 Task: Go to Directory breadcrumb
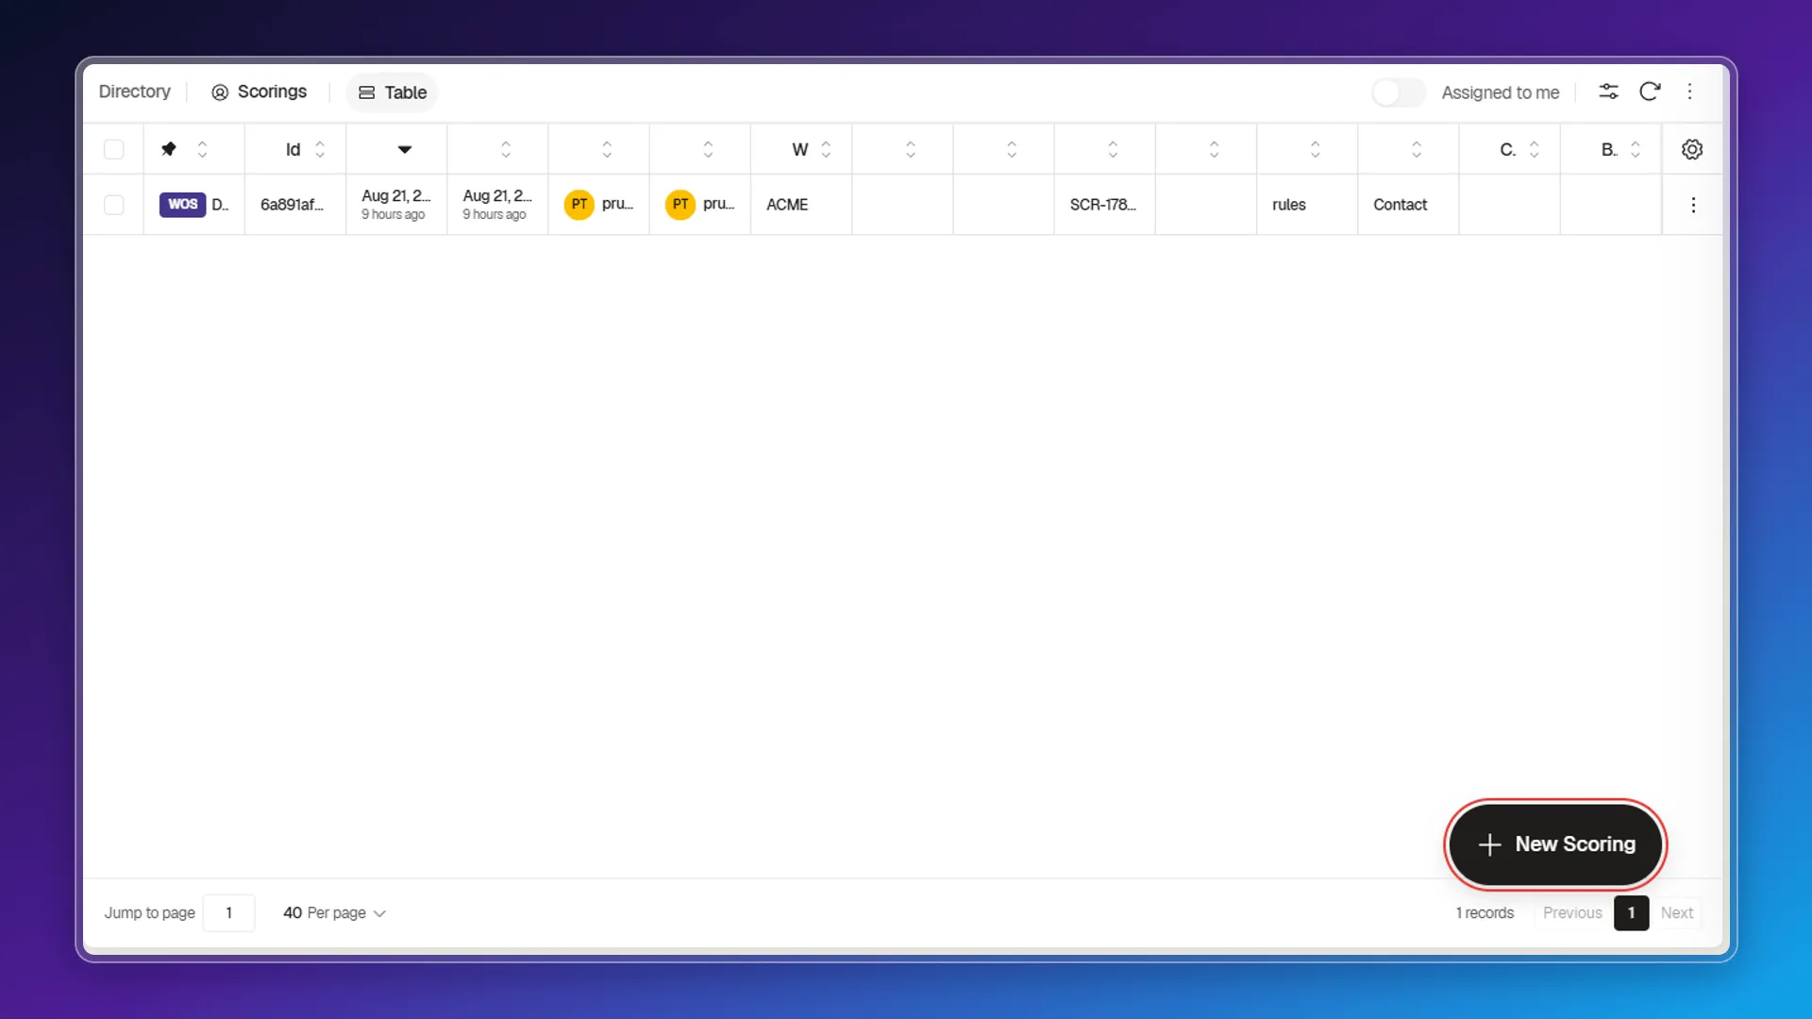tap(135, 92)
